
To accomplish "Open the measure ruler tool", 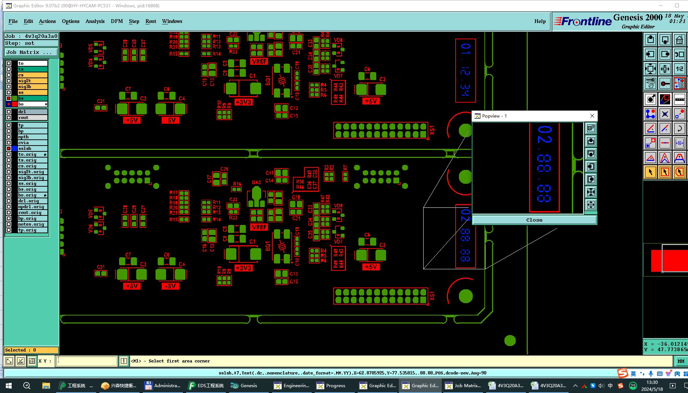I will coord(679,99).
